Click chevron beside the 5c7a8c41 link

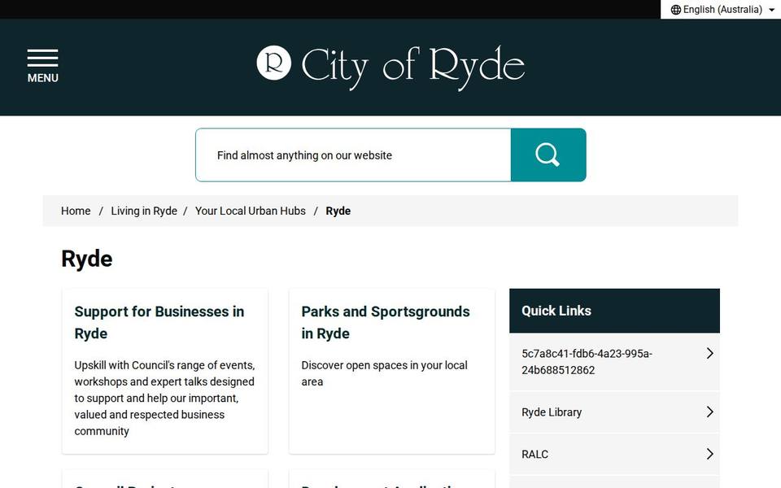709,354
